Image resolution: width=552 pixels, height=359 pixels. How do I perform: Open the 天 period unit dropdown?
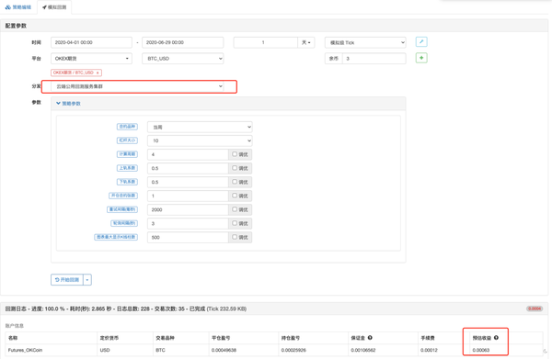point(306,42)
